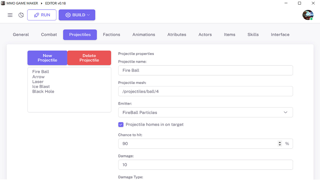Click the percent sign in Chance to hit
320x180 pixels.
click(287, 143)
